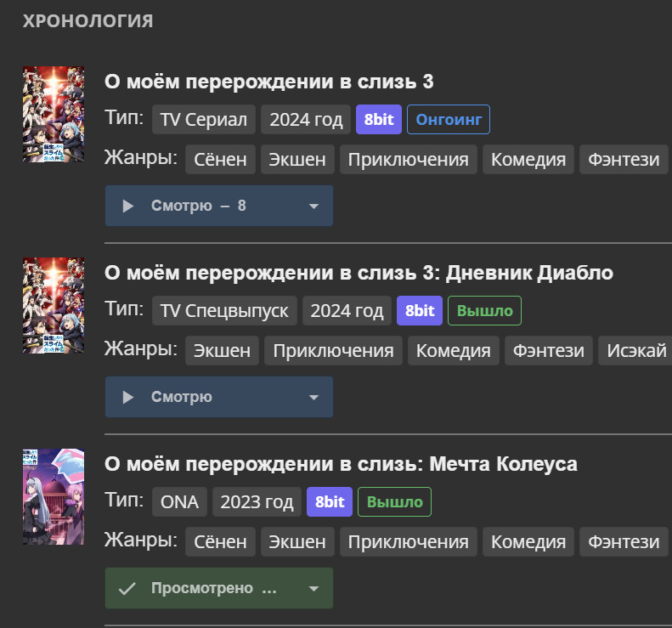
Task: Open title link Мечта Колеуса
Action: click(x=341, y=464)
